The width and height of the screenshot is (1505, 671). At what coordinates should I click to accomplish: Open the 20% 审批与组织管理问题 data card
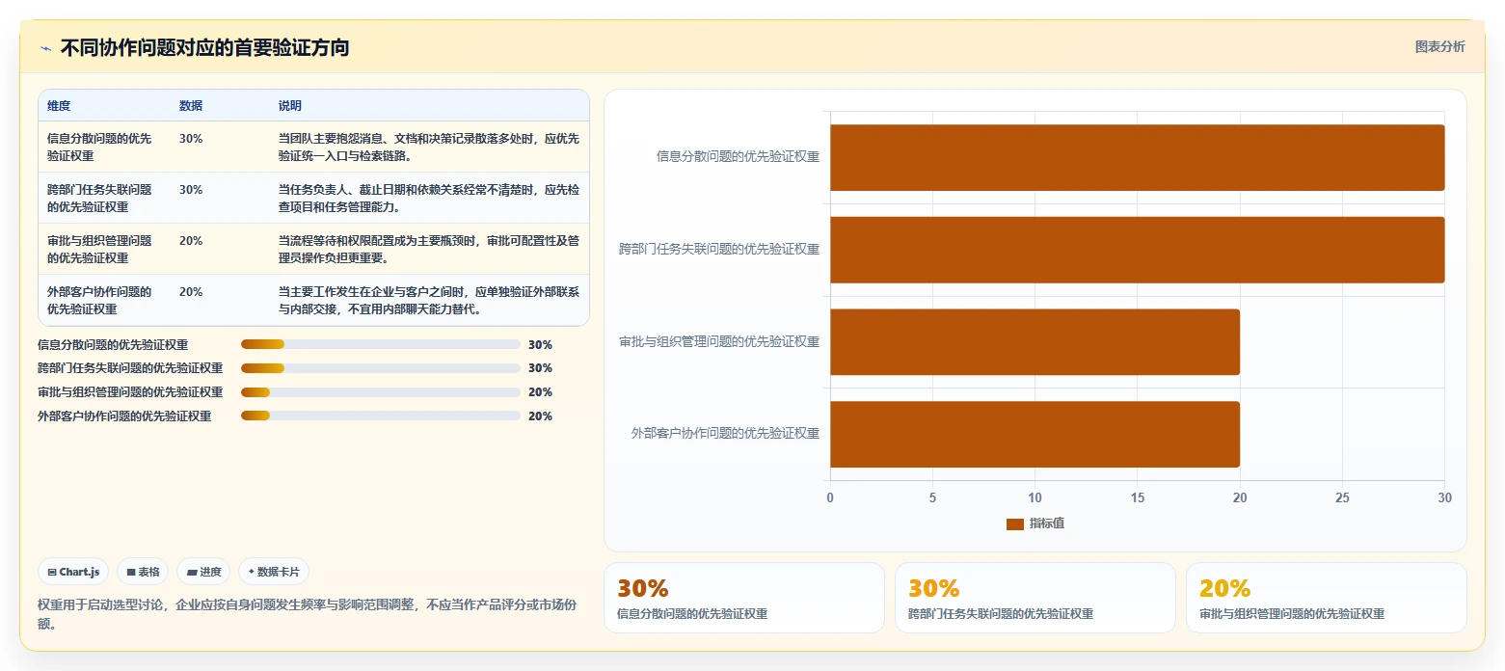click(1326, 598)
